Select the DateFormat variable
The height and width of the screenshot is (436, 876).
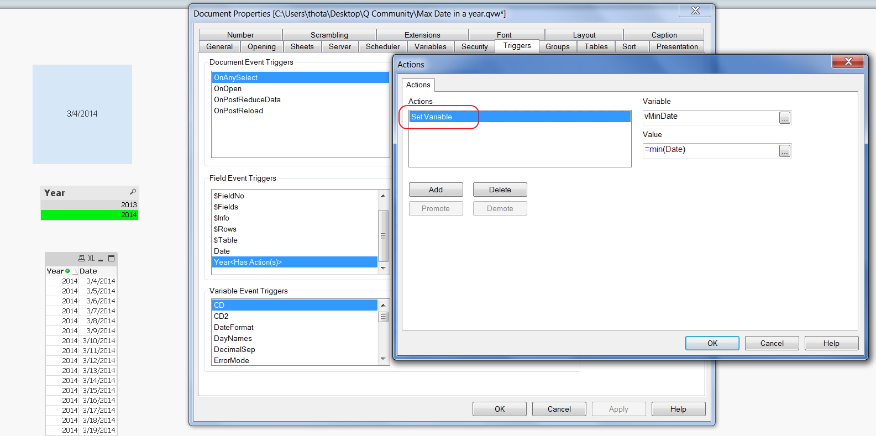pos(295,327)
